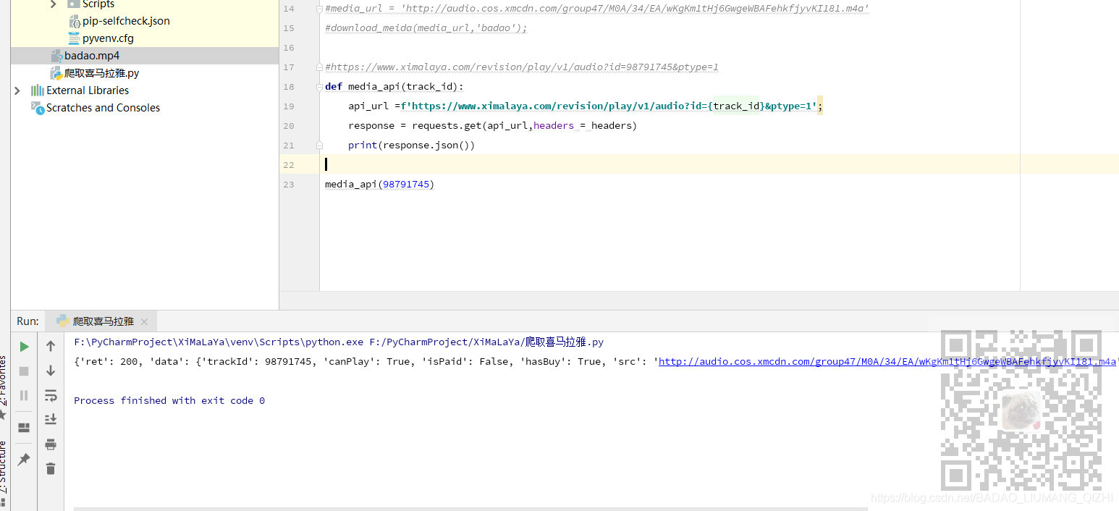Click line number 23 in the gutter
Viewport: 1119px width, 511px height.
click(289, 185)
